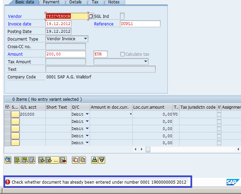Open the Vendor search help icon
This screenshot has height=194, width=241.
click(x=91, y=16)
